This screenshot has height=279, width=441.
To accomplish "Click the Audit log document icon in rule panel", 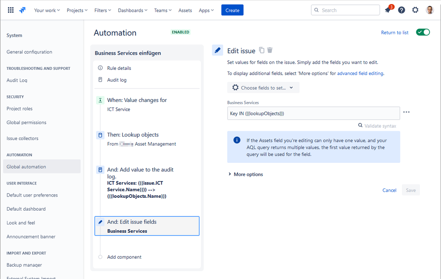I will point(100,79).
